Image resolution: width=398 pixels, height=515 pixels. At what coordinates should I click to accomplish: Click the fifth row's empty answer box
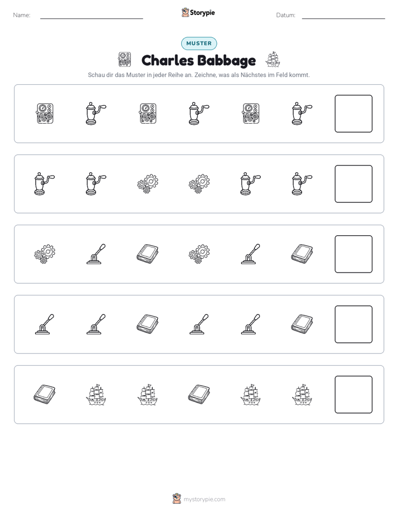click(x=353, y=395)
